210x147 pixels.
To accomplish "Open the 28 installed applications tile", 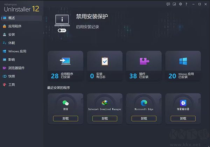I will click(65, 66).
